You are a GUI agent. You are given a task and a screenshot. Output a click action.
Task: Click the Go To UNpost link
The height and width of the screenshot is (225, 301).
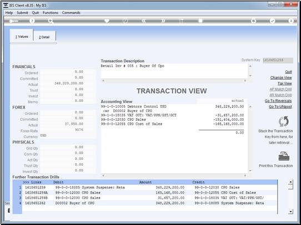click(280, 106)
